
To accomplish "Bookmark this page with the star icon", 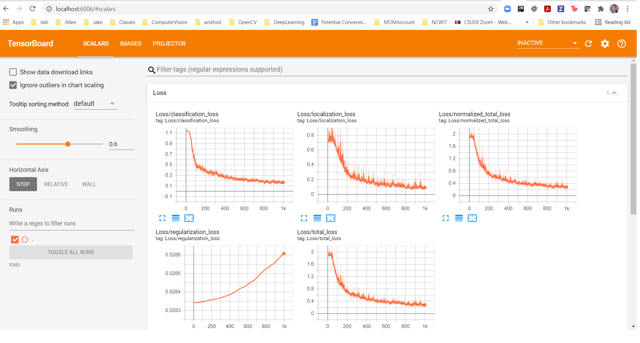I will (491, 9).
